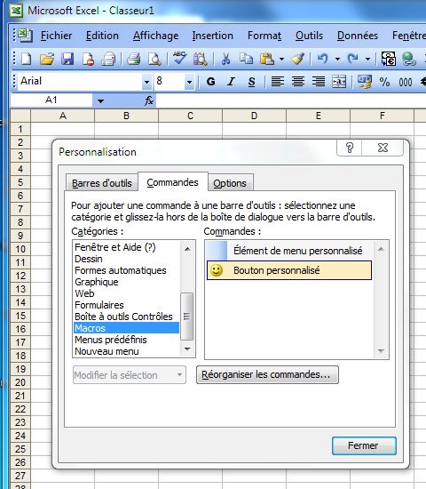
Task: Select Bouton personnalisé smiley command
Action: pyautogui.click(x=289, y=270)
